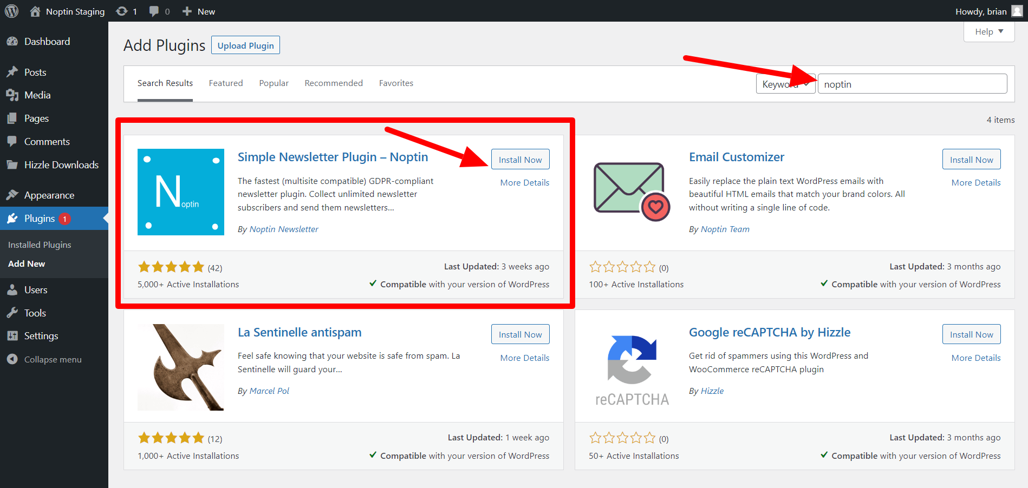Select the Posts pushpin icon
Image resolution: width=1028 pixels, height=488 pixels.
click(x=12, y=72)
